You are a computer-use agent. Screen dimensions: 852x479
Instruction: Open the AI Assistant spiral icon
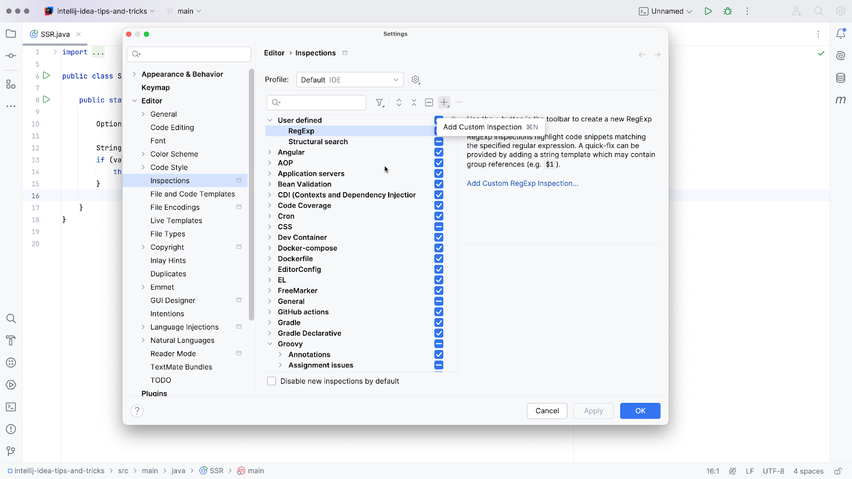[841, 55]
